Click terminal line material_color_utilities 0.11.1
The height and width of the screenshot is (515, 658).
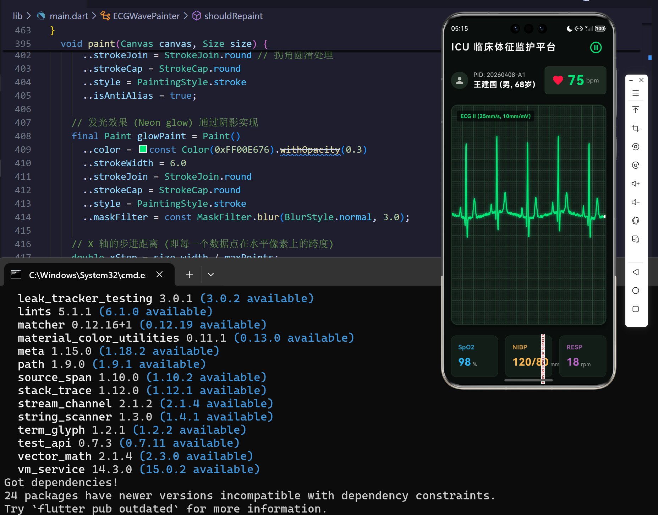(x=186, y=338)
